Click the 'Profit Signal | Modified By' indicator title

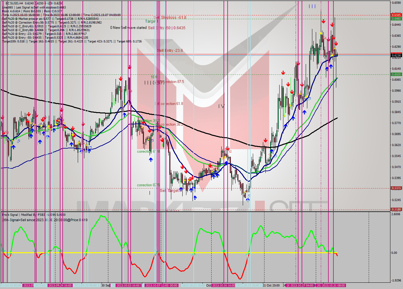[34, 215]
